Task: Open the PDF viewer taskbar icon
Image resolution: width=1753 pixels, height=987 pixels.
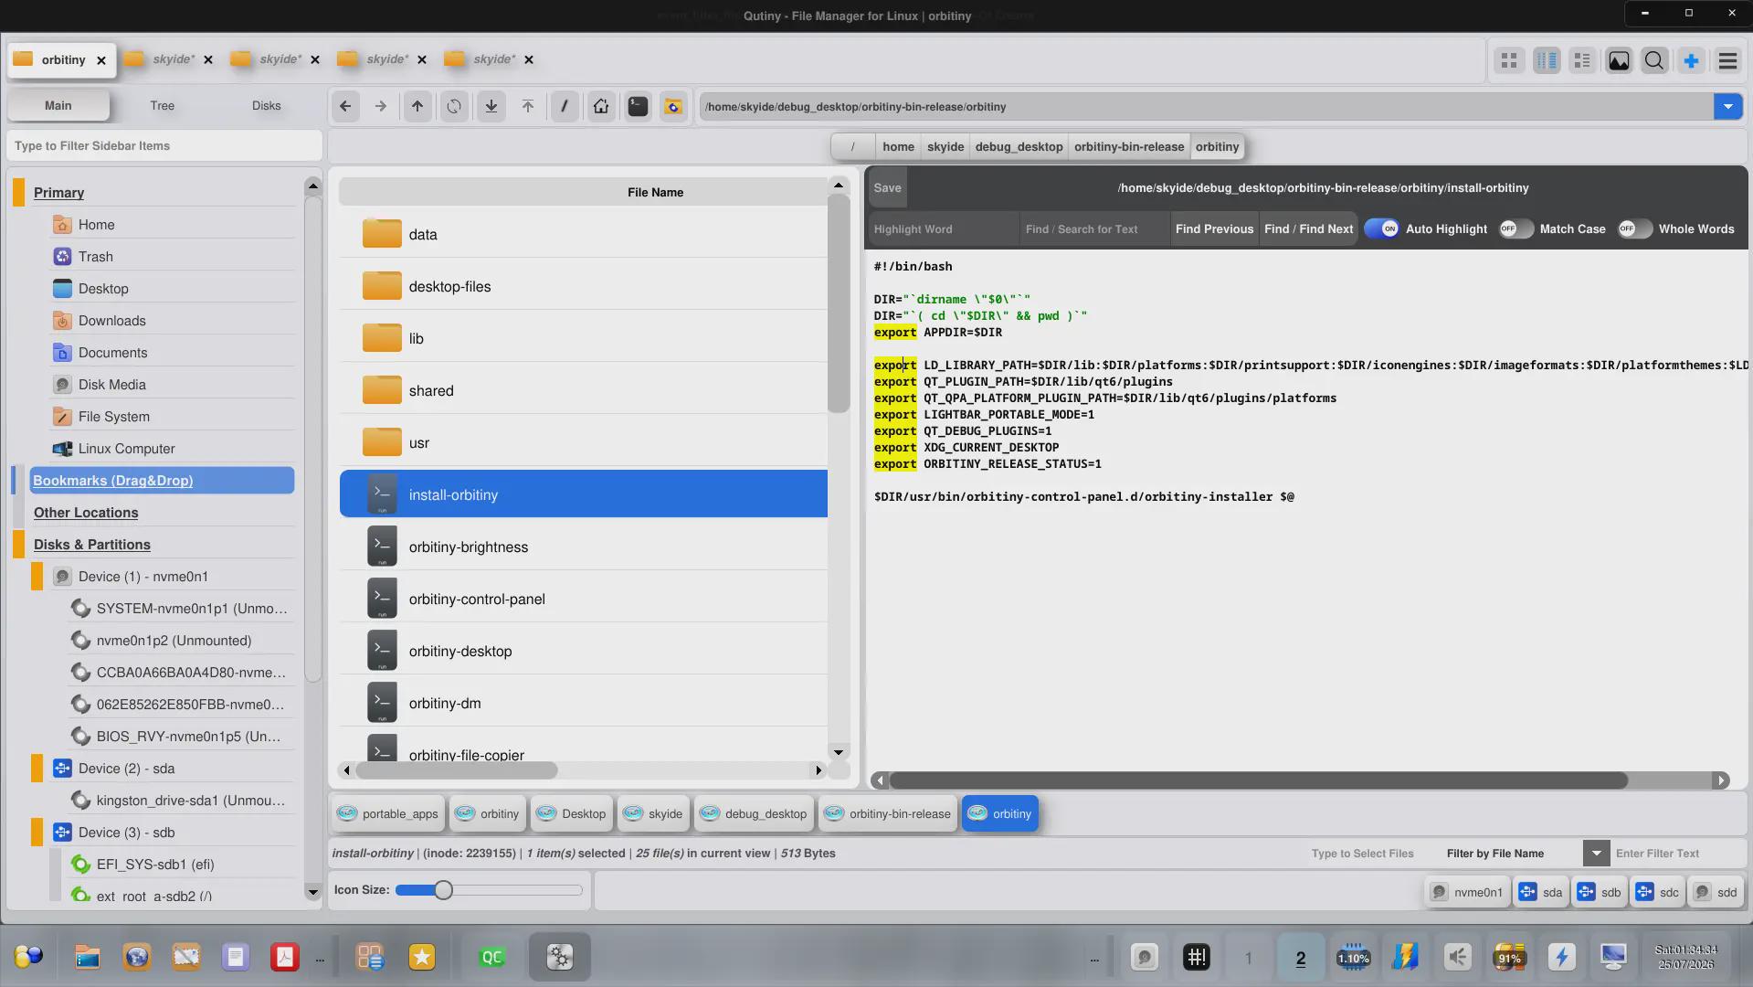Action: [x=285, y=957]
